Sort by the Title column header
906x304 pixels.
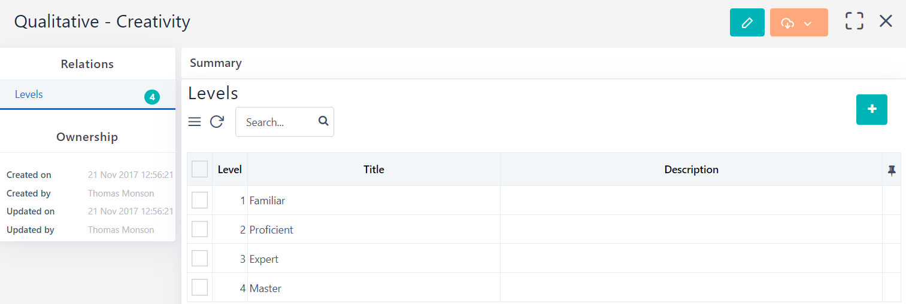coord(374,170)
